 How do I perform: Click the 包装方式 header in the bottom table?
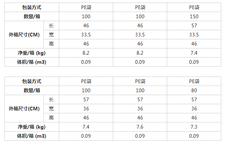(32, 81)
